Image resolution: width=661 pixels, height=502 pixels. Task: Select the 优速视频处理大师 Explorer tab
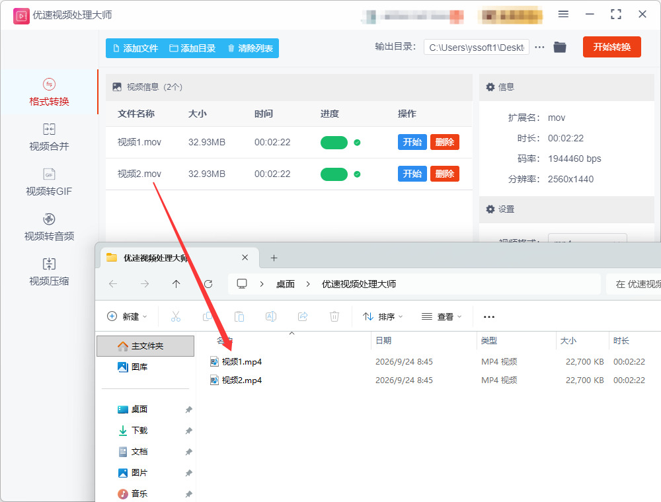click(x=180, y=258)
